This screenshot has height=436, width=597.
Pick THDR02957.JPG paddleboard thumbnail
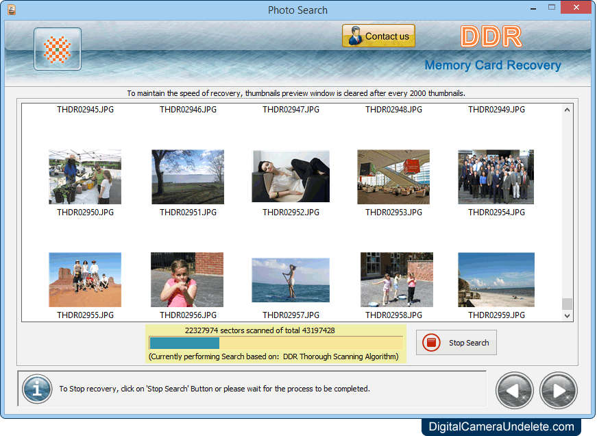(x=291, y=280)
